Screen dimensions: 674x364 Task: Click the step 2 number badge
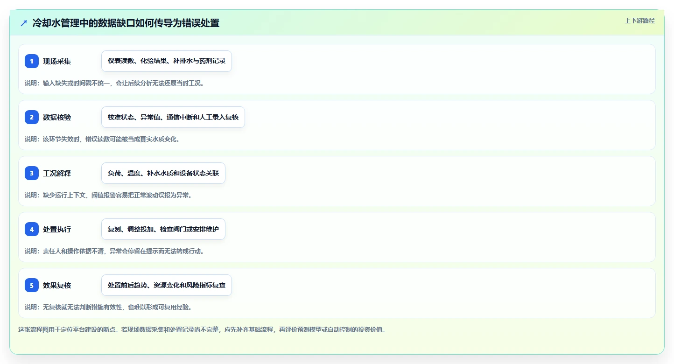pos(32,117)
